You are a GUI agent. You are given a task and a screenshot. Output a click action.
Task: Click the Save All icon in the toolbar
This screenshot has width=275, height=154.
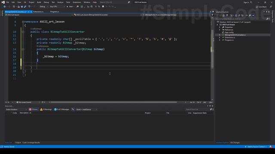[25, 7]
